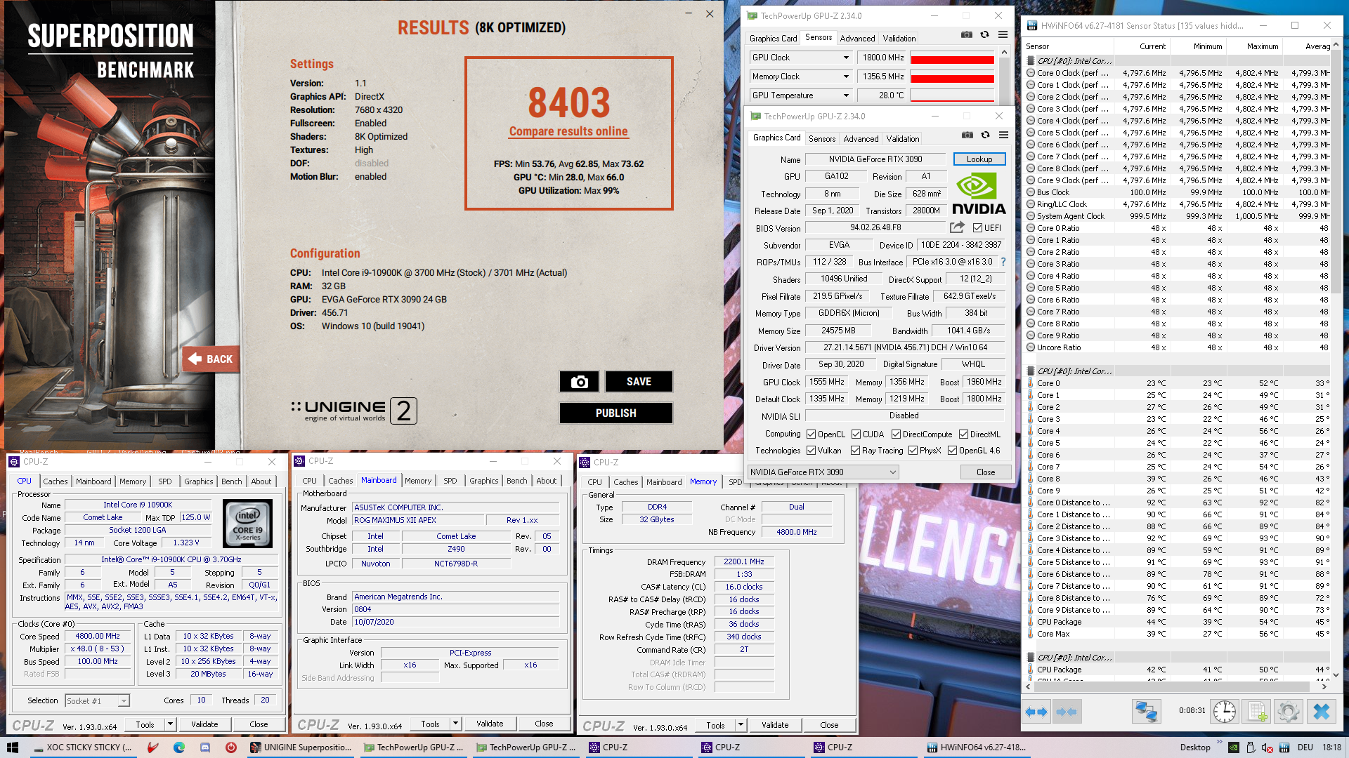This screenshot has width=1349, height=758.
Task: Click the Lookup button in GPU-Z
Action: (979, 159)
